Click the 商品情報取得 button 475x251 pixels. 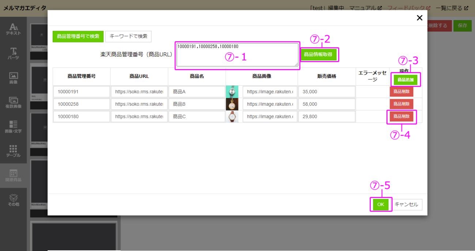click(x=318, y=55)
